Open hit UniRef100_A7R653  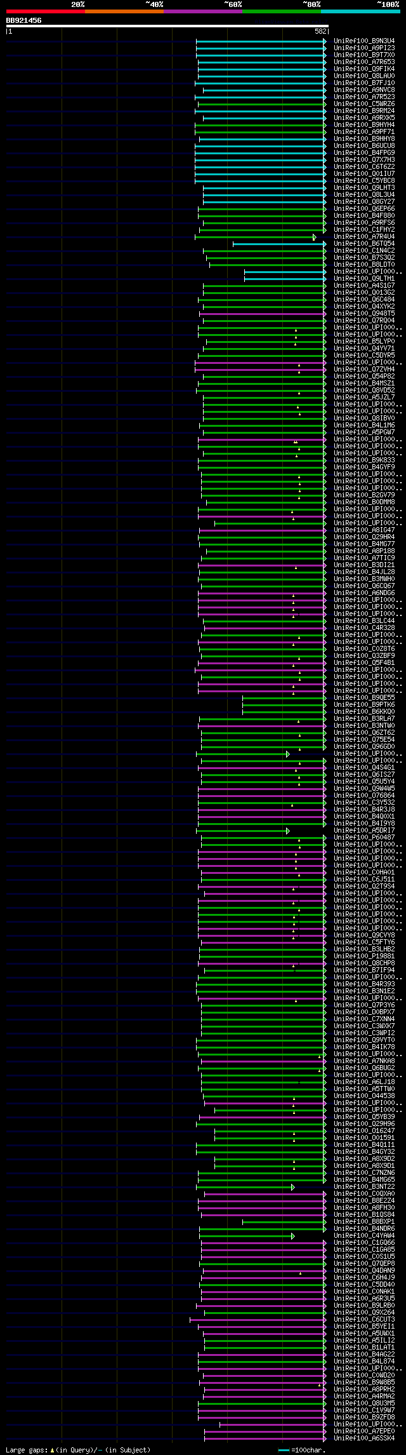coord(364,62)
